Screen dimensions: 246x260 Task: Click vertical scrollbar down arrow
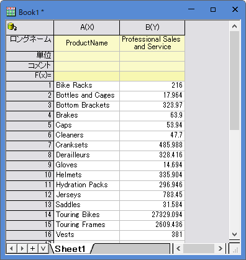point(234,234)
